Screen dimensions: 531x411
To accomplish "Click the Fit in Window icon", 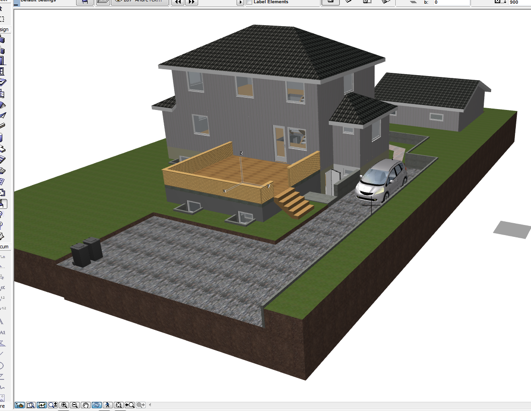I will point(119,405).
